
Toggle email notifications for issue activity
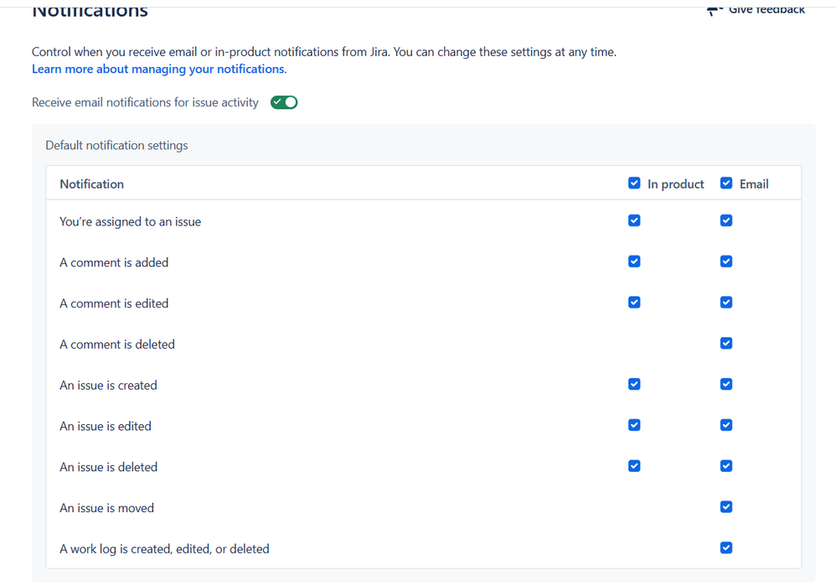pos(284,102)
